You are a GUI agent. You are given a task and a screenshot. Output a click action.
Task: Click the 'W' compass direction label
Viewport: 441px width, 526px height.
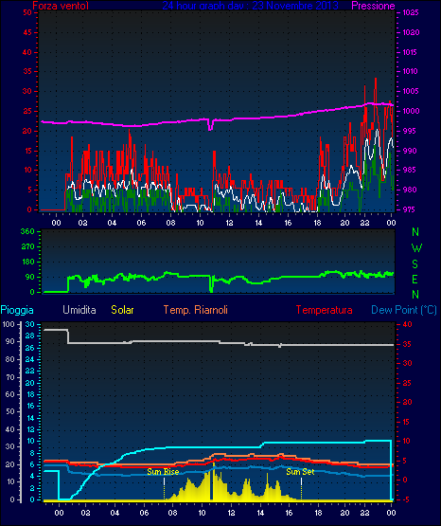click(416, 248)
